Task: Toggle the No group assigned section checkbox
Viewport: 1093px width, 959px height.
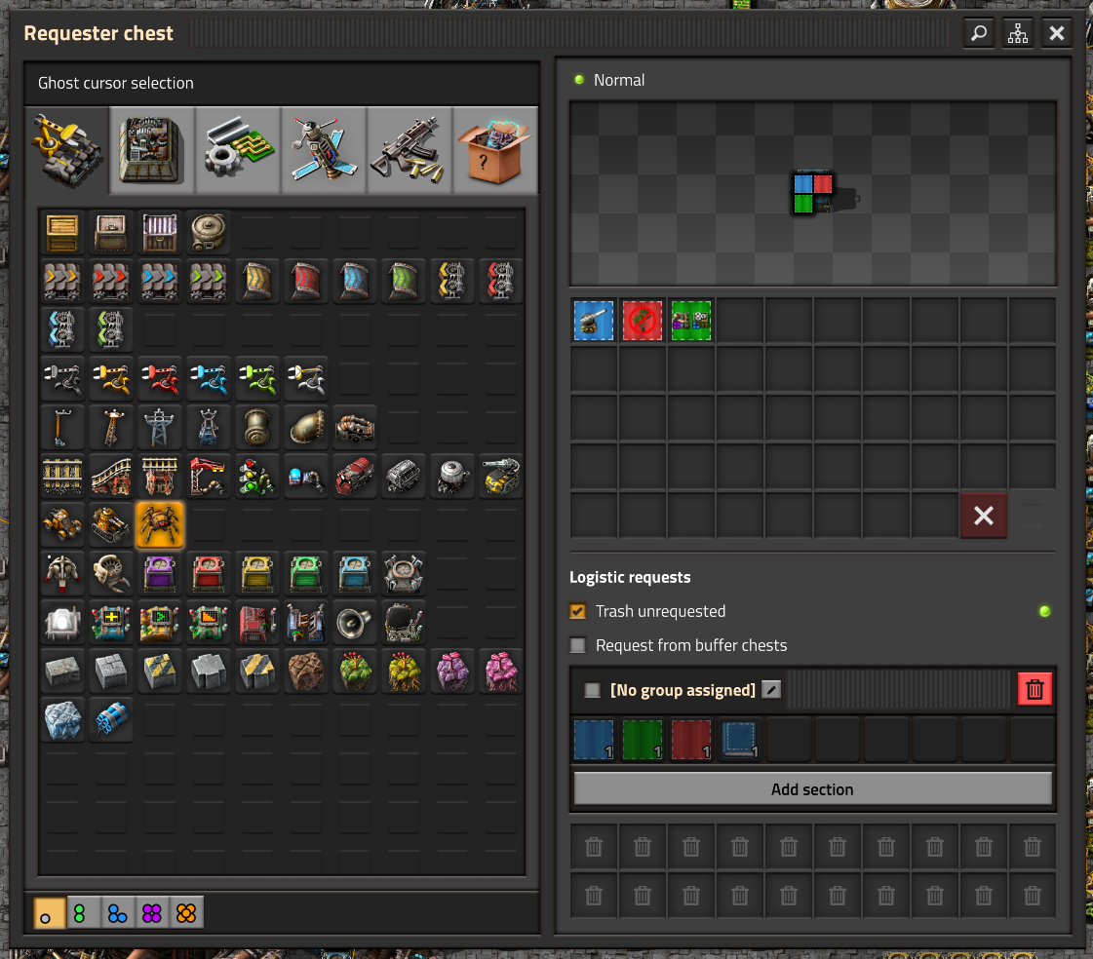Action: pyautogui.click(x=592, y=690)
